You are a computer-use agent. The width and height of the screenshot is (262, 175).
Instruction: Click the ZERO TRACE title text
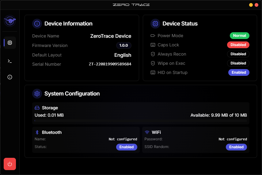(131, 5)
